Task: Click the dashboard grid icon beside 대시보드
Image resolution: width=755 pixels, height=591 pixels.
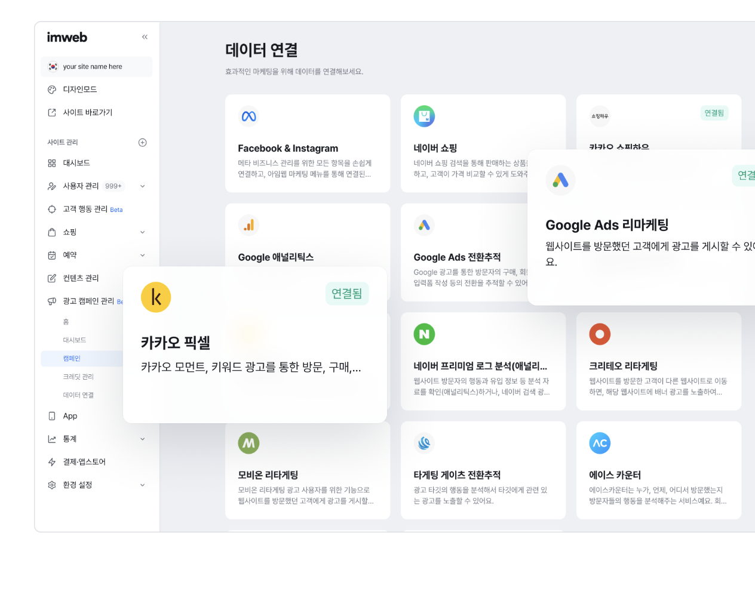Action: (52, 163)
